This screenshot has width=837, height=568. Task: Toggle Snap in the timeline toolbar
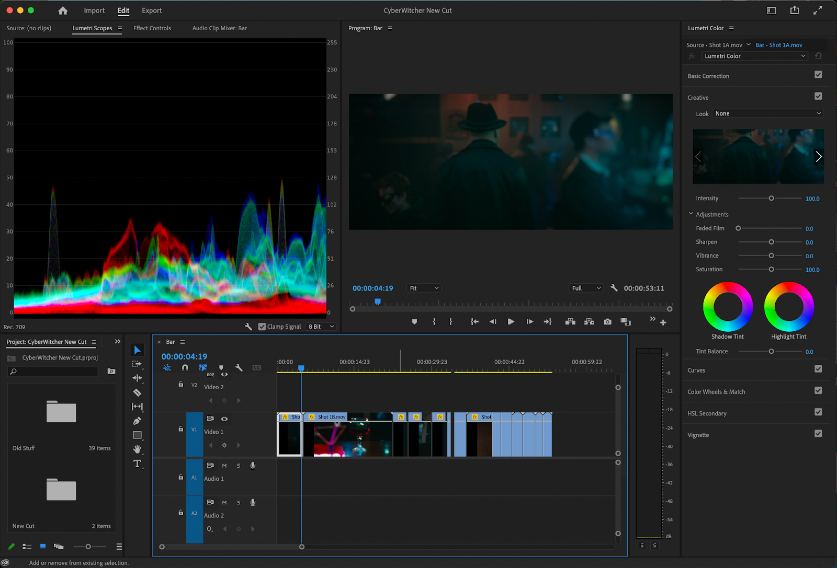tap(185, 367)
